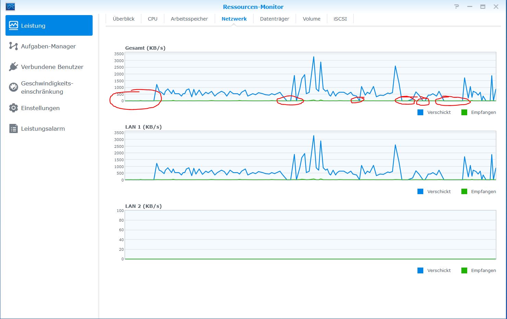Minimize the Ressourcen-Monitor window
This screenshot has height=319, width=507.
[x=470, y=7]
